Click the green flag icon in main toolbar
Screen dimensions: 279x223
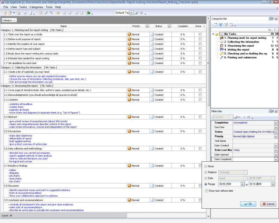pos(89,13)
